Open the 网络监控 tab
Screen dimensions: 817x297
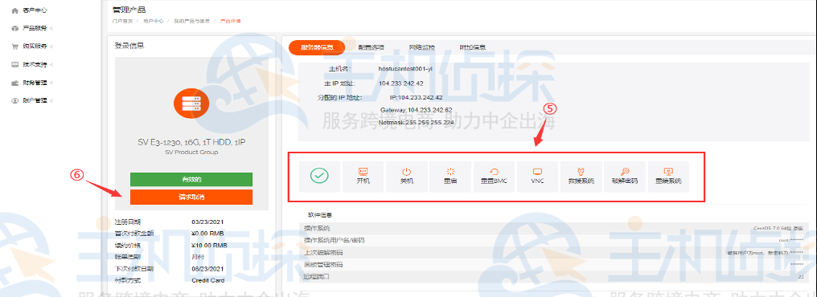[x=421, y=47]
